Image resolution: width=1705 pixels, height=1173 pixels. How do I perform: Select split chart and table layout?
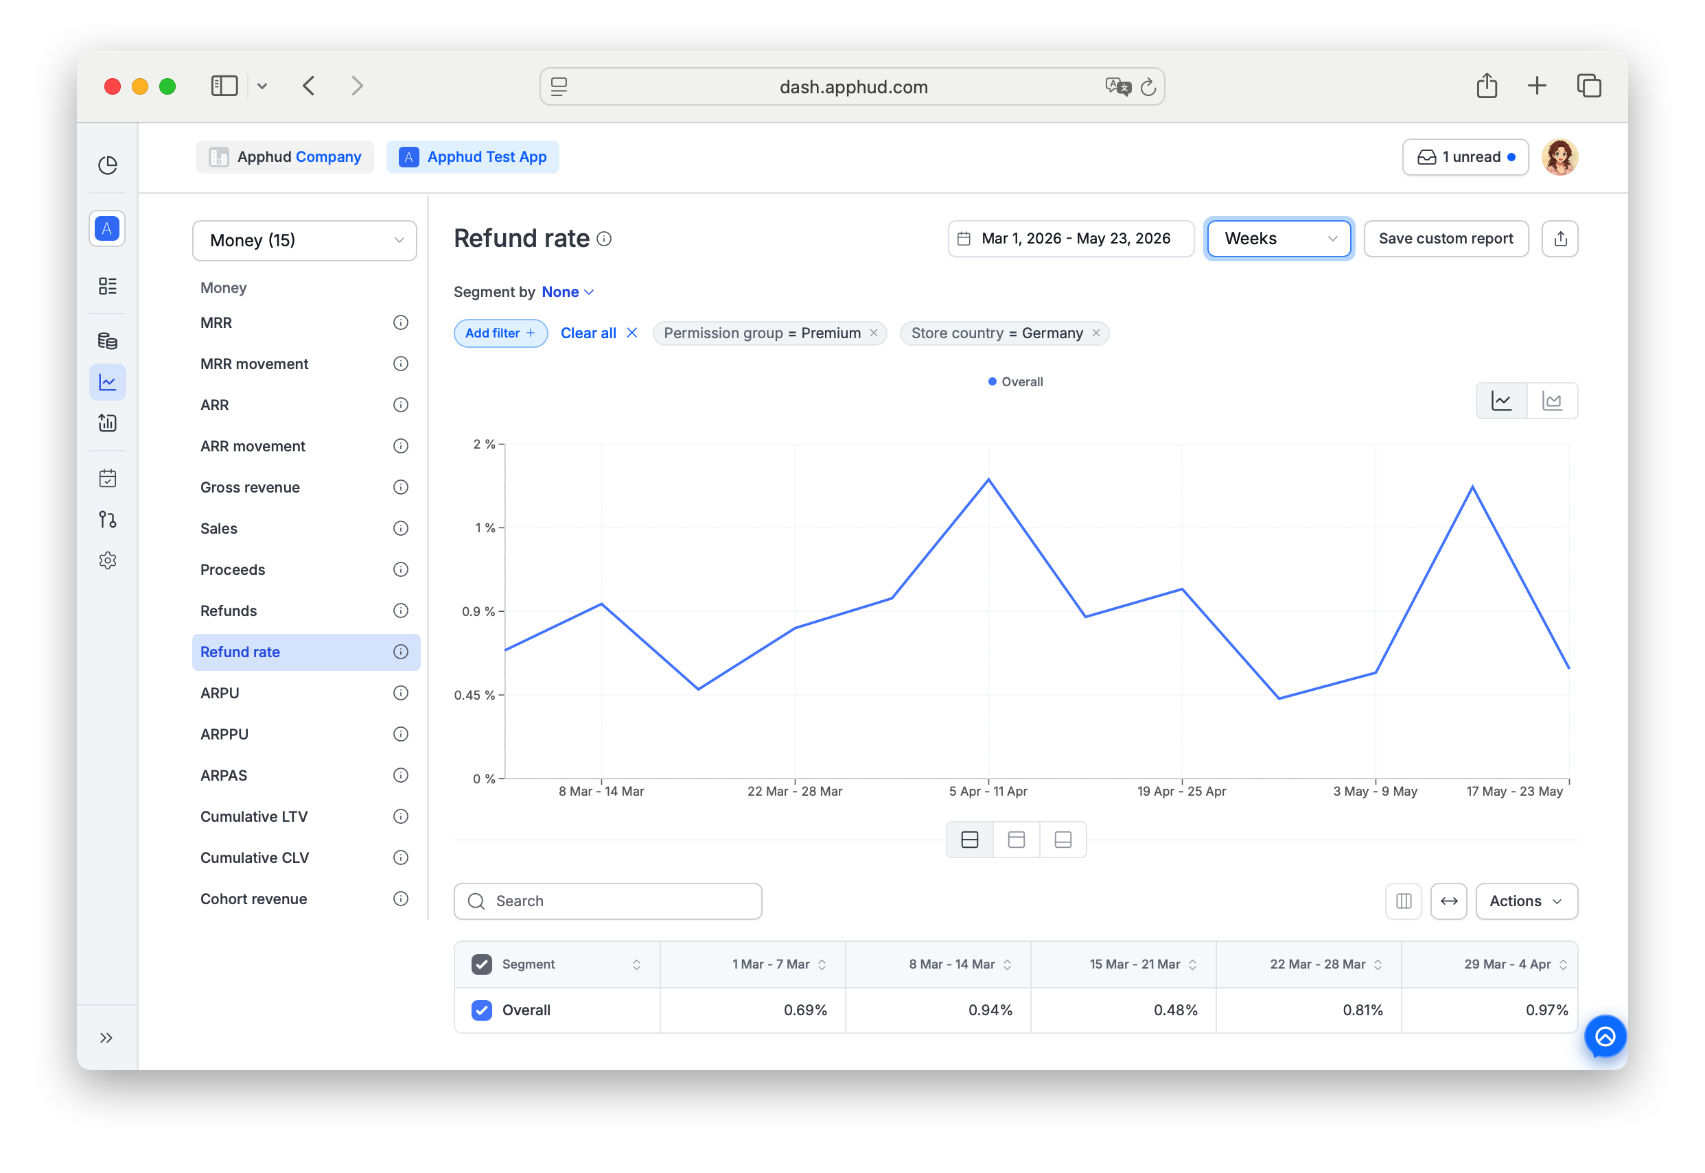pos(970,840)
